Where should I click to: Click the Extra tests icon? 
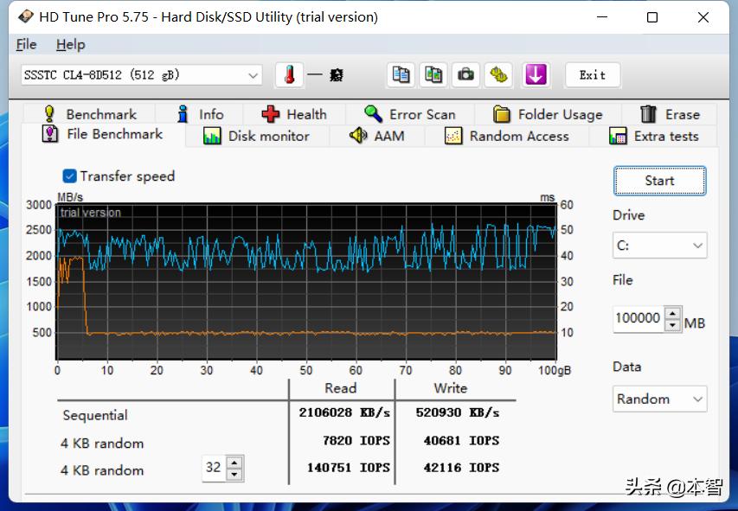tap(618, 136)
